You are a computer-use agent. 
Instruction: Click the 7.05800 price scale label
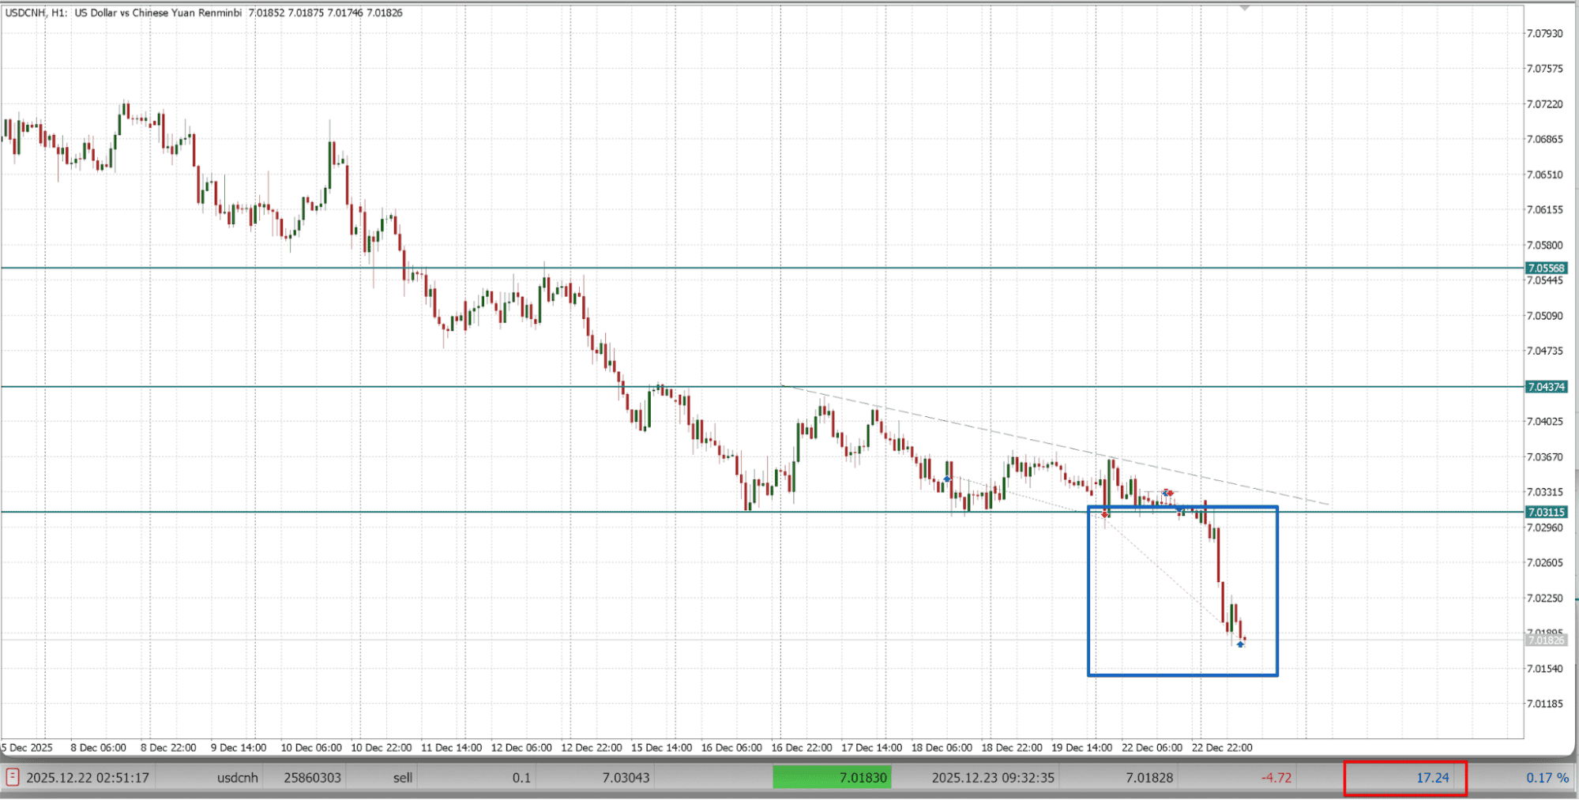click(x=1544, y=245)
